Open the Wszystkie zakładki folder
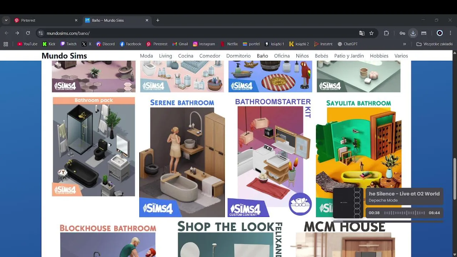The image size is (457, 257). [435, 44]
